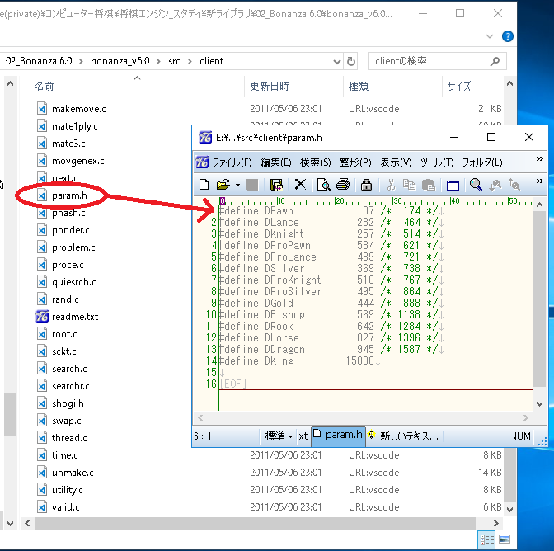
Task: Click the editor's vertical scrollbar down arrow
Action: [539, 403]
